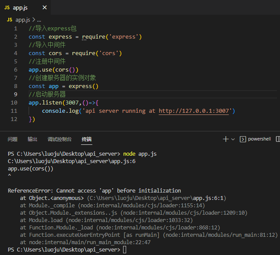Click line number 6 in the gutter

16,70
